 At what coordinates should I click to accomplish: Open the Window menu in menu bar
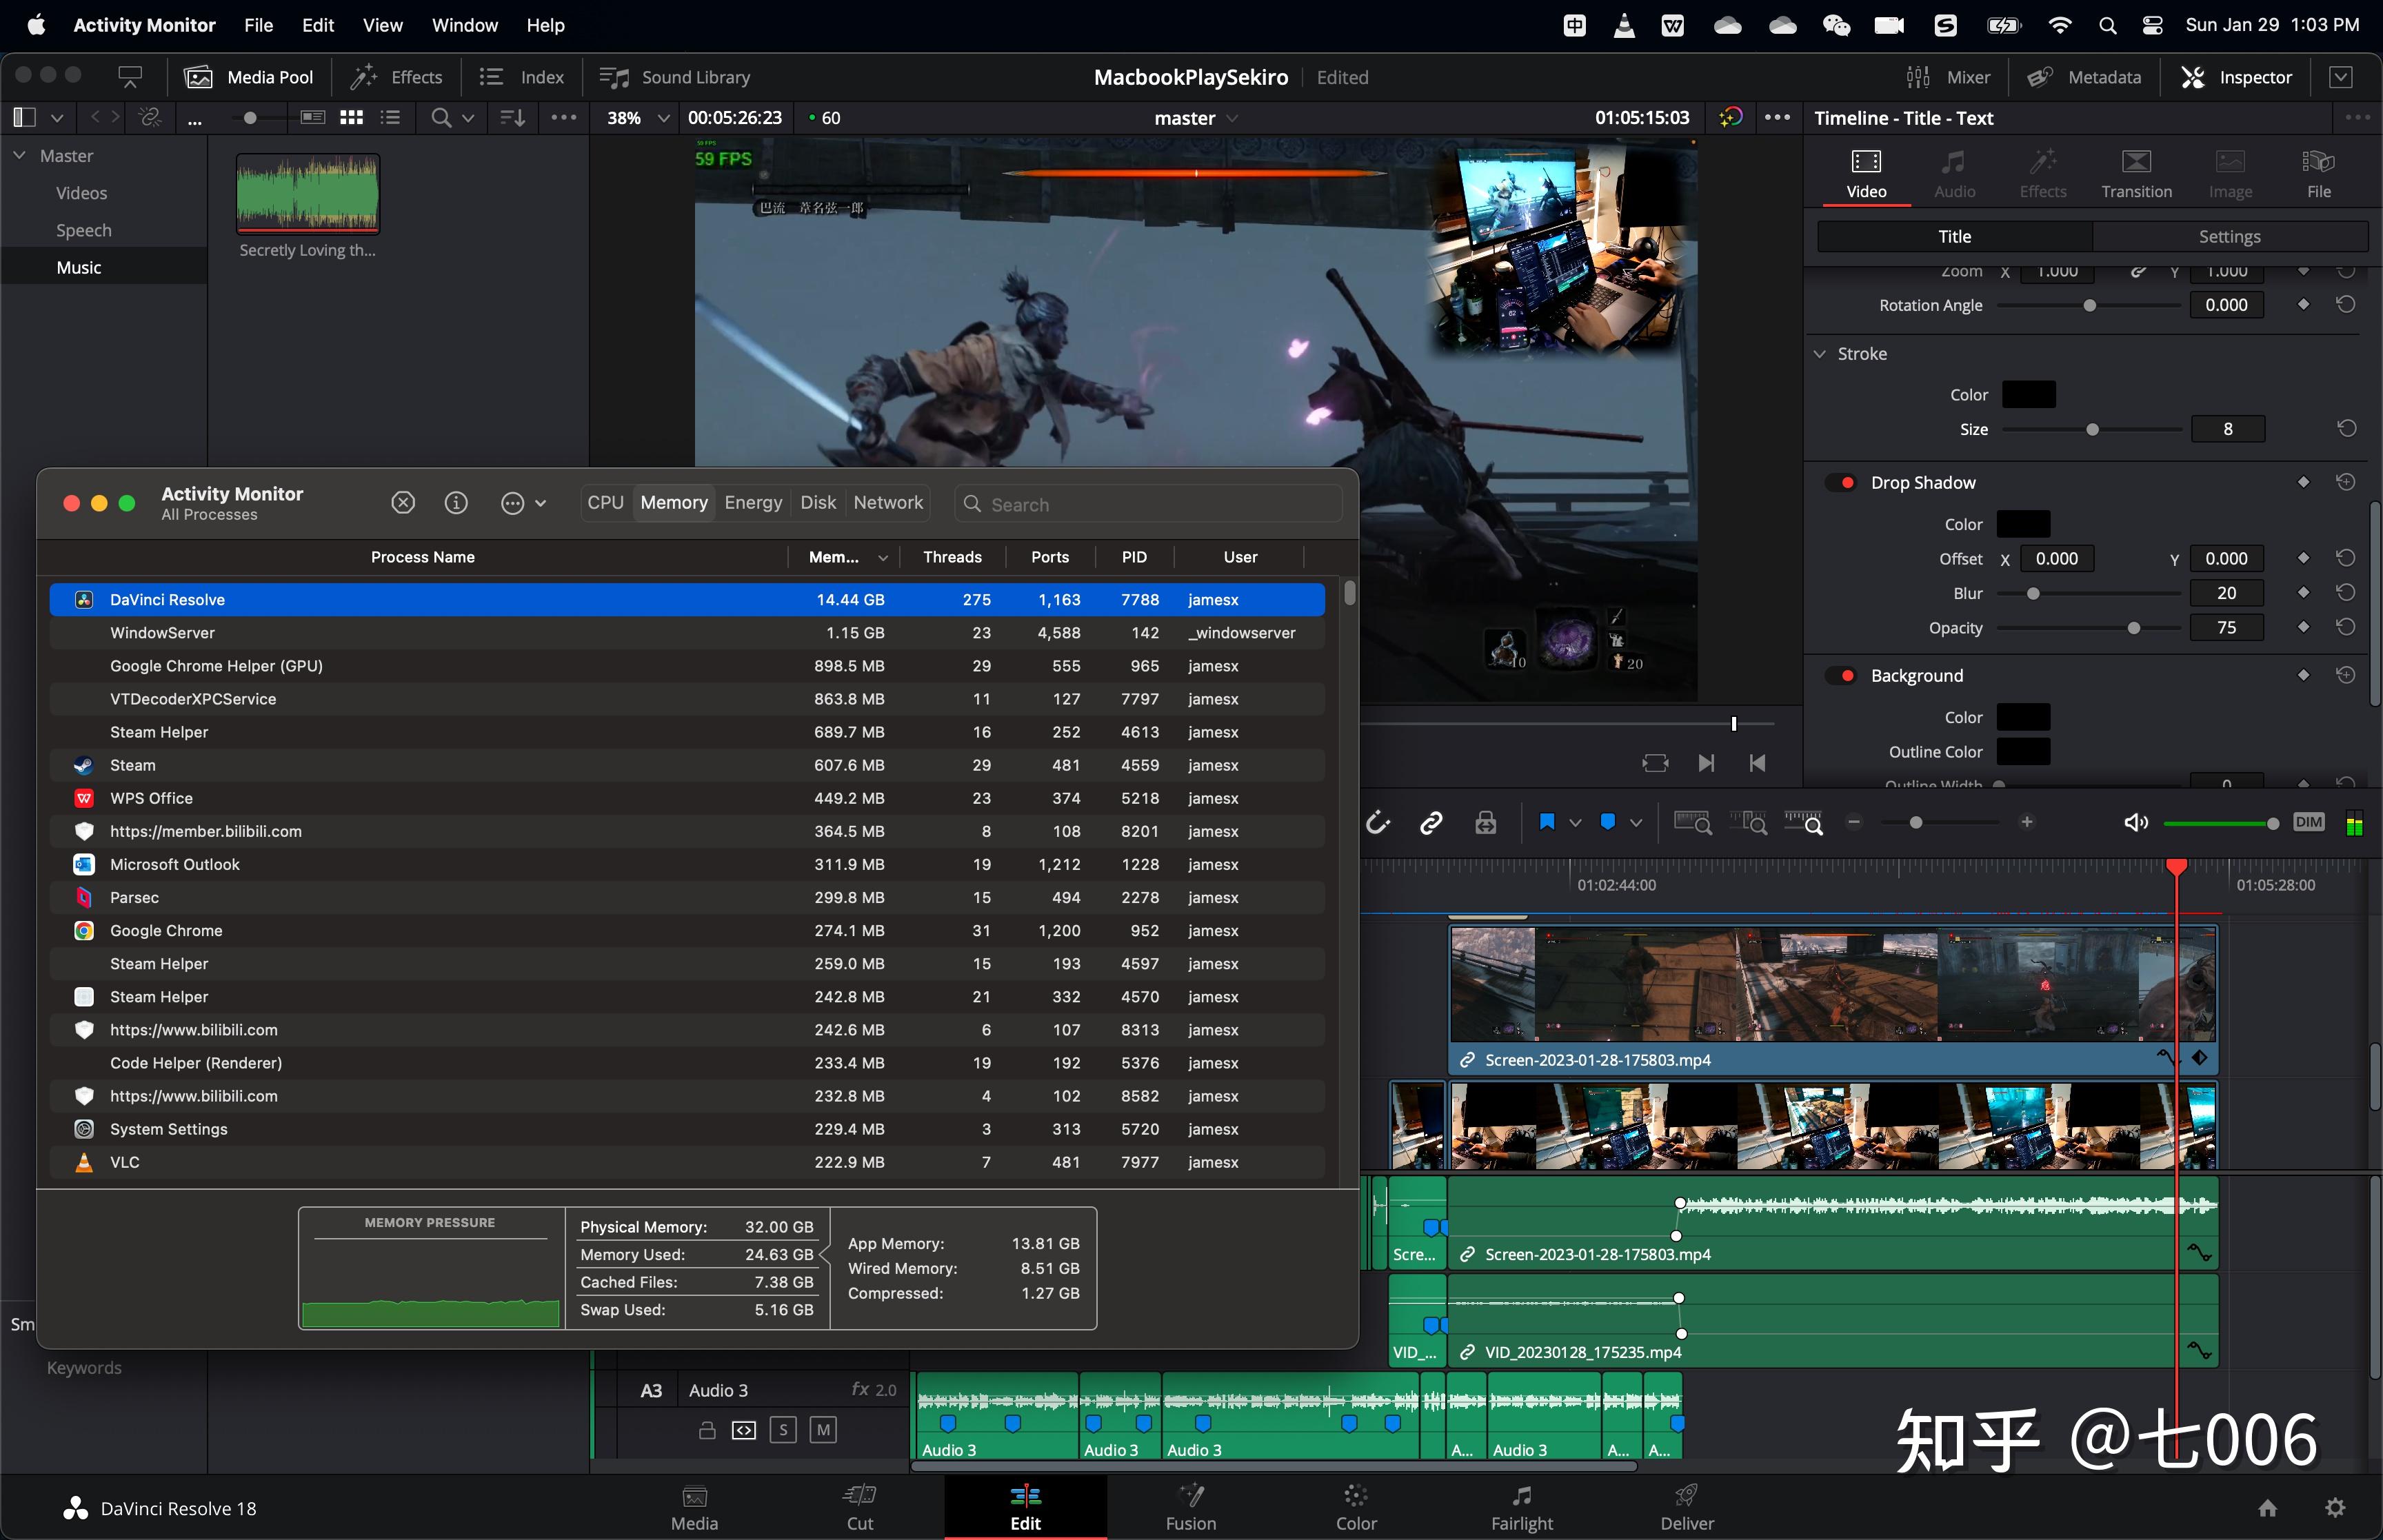click(x=464, y=25)
